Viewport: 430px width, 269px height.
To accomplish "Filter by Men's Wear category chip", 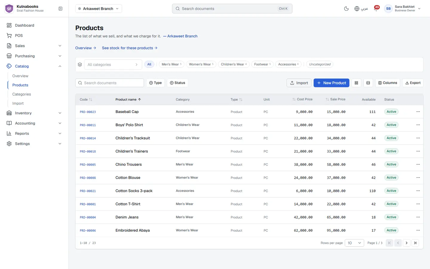I will [171, 64].
